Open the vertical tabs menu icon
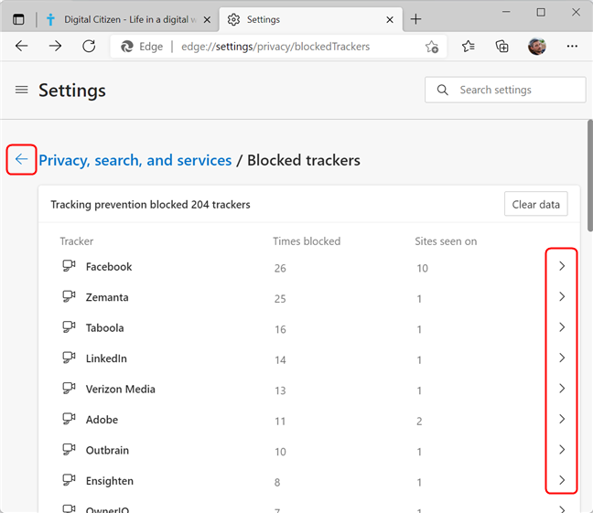The image size is (593, 513). 18,19
